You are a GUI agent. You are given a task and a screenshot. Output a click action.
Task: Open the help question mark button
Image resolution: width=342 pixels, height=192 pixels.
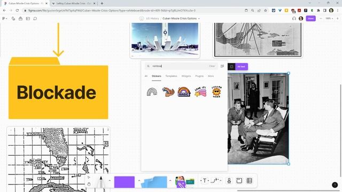(x=335, y=185)
